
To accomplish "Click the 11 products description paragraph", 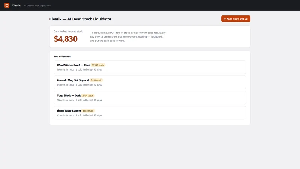I will [x=128, y=36].
